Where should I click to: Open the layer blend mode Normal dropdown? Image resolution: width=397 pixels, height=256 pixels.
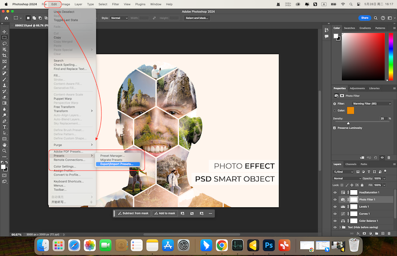click(x=347, y=178)
